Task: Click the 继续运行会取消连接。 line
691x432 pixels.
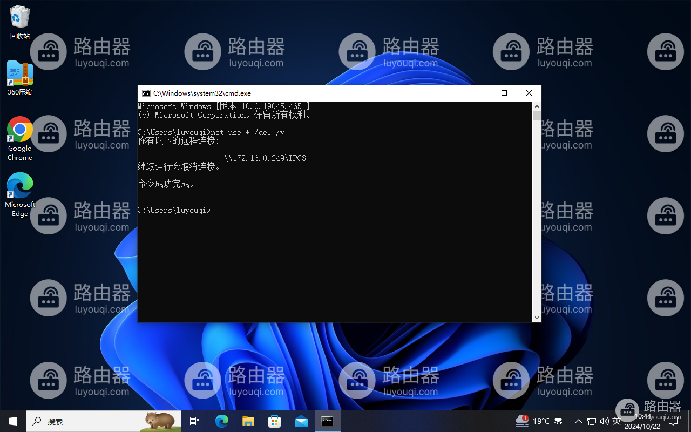Action: [x=179, y=167]
